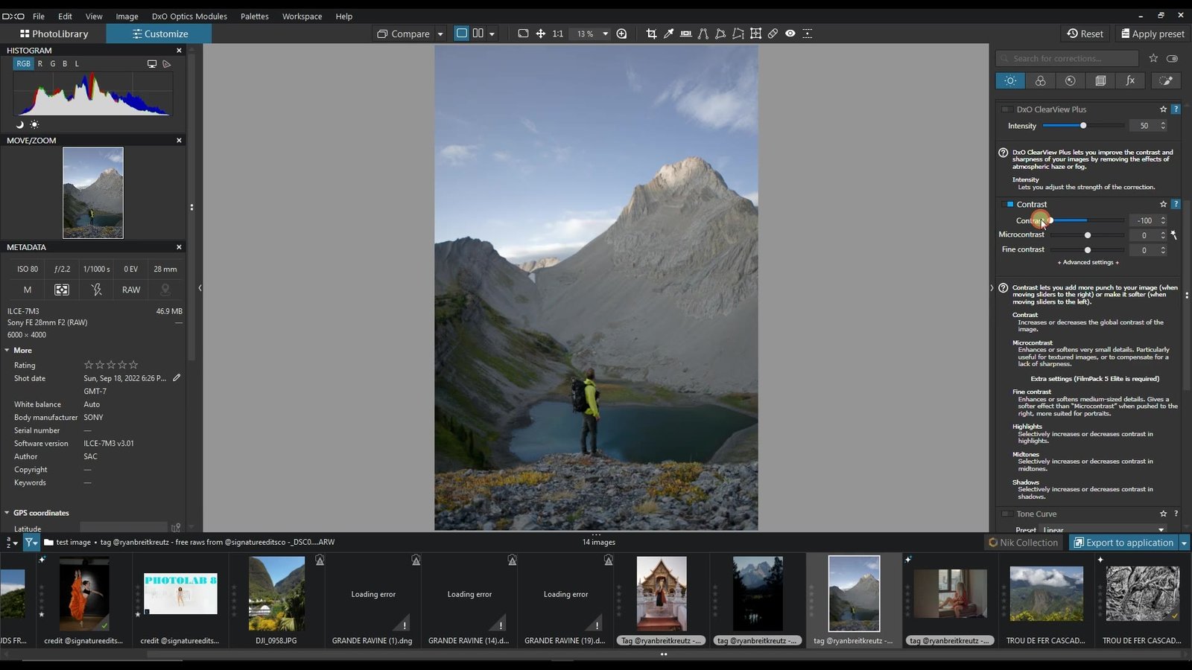The height and width of the screenshot is (670, 1192).
Task: Open the Horizon leveling tool
Action: click(686, 33)
